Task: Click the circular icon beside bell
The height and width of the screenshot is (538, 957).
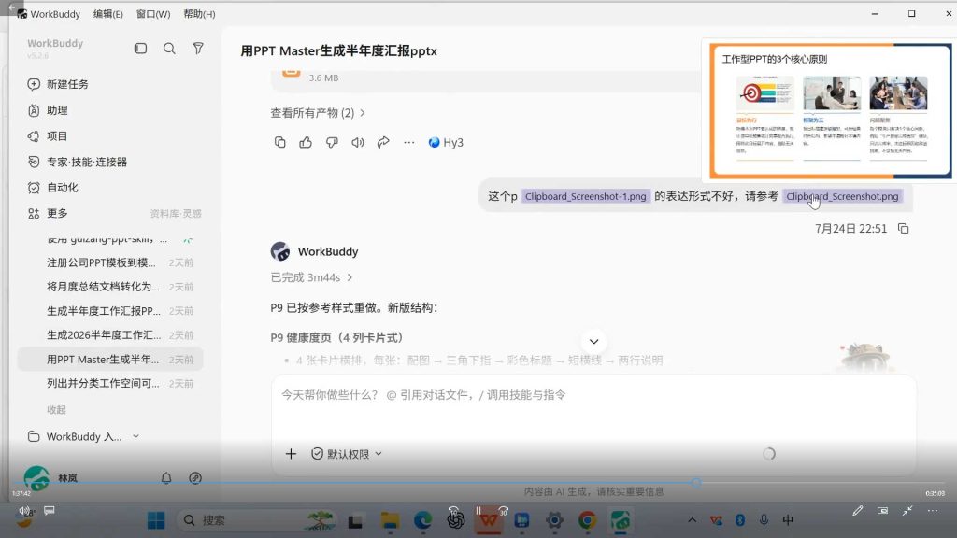Action: click(195, 478)
